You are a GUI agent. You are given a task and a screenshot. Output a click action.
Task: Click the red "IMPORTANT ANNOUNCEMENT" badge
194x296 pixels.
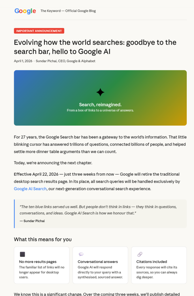point(39,31)
